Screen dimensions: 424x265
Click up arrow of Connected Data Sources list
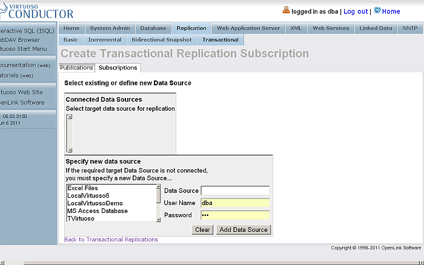tap(70, 117)
